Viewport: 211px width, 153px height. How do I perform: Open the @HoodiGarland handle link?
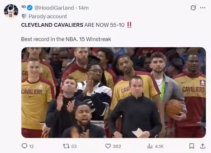coord(54,8)
